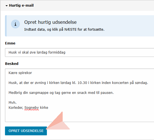Place cursor on Kære spirekor line

coord(20,73)
